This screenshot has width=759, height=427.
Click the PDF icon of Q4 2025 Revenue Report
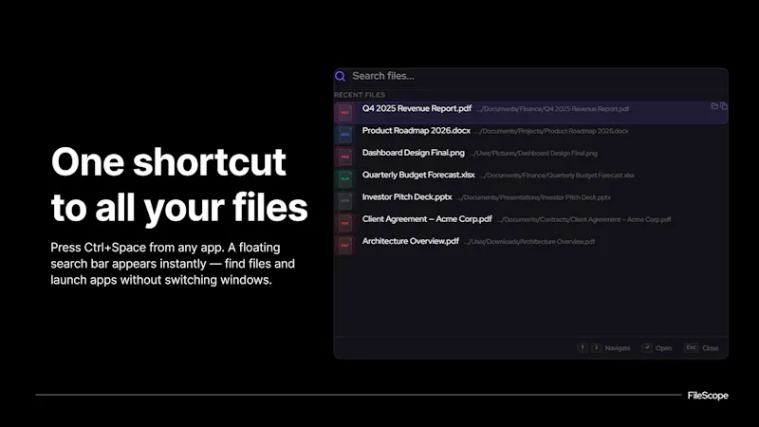[x=345, y=112]
